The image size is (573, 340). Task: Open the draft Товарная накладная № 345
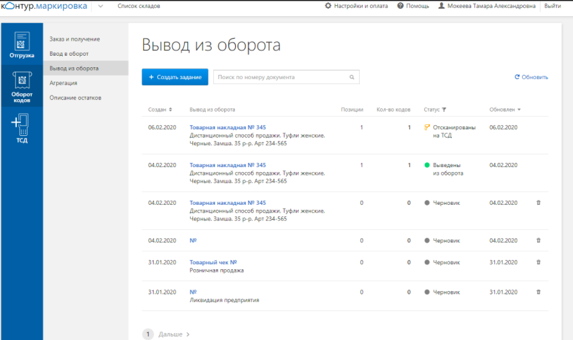pos(228,202)
